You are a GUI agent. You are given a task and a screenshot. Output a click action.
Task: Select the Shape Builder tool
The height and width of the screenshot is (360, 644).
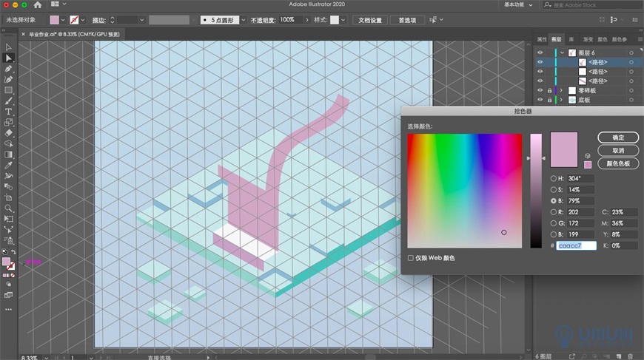click(8, 144)
